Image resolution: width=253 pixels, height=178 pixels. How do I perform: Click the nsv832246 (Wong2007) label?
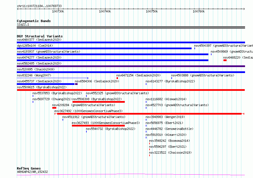[x=34, y=75]
